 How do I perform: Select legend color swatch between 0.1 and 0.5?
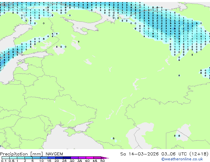click(x=6, y=158)
